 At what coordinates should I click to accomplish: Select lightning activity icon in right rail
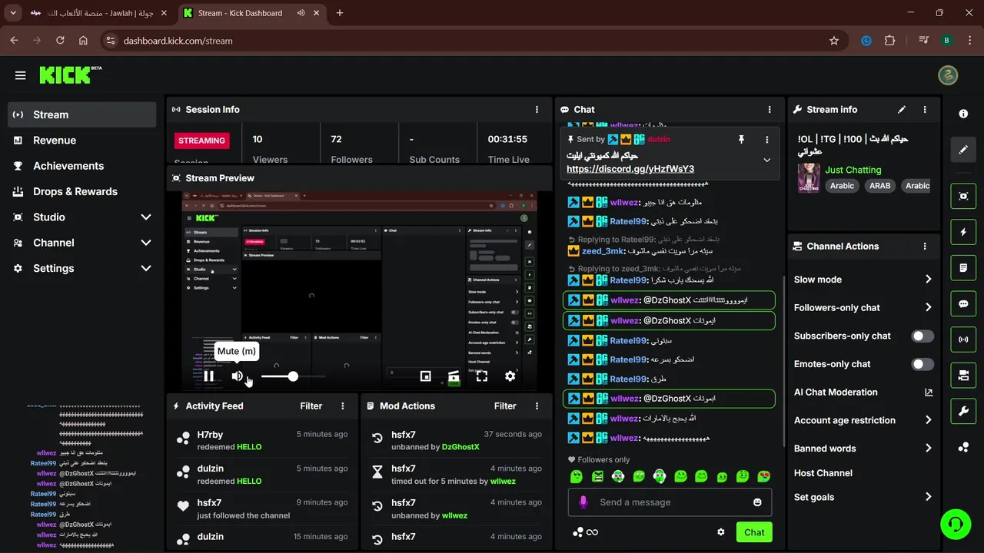tap(963, 232)
